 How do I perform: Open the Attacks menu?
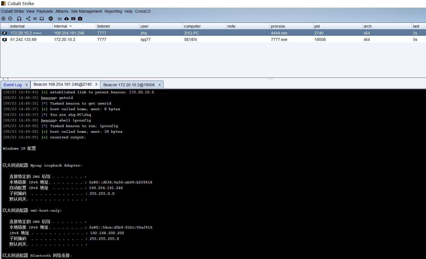[62, 11]
